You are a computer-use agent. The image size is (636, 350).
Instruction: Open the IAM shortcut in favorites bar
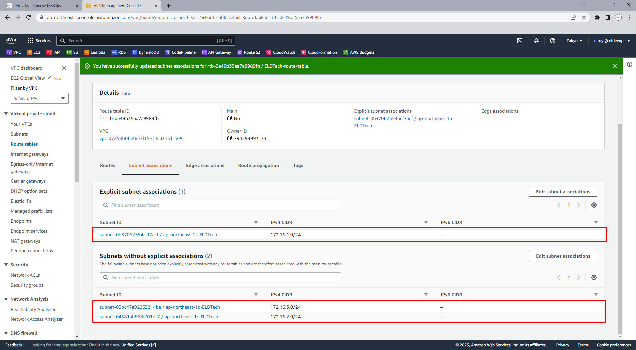coord(54,52)
